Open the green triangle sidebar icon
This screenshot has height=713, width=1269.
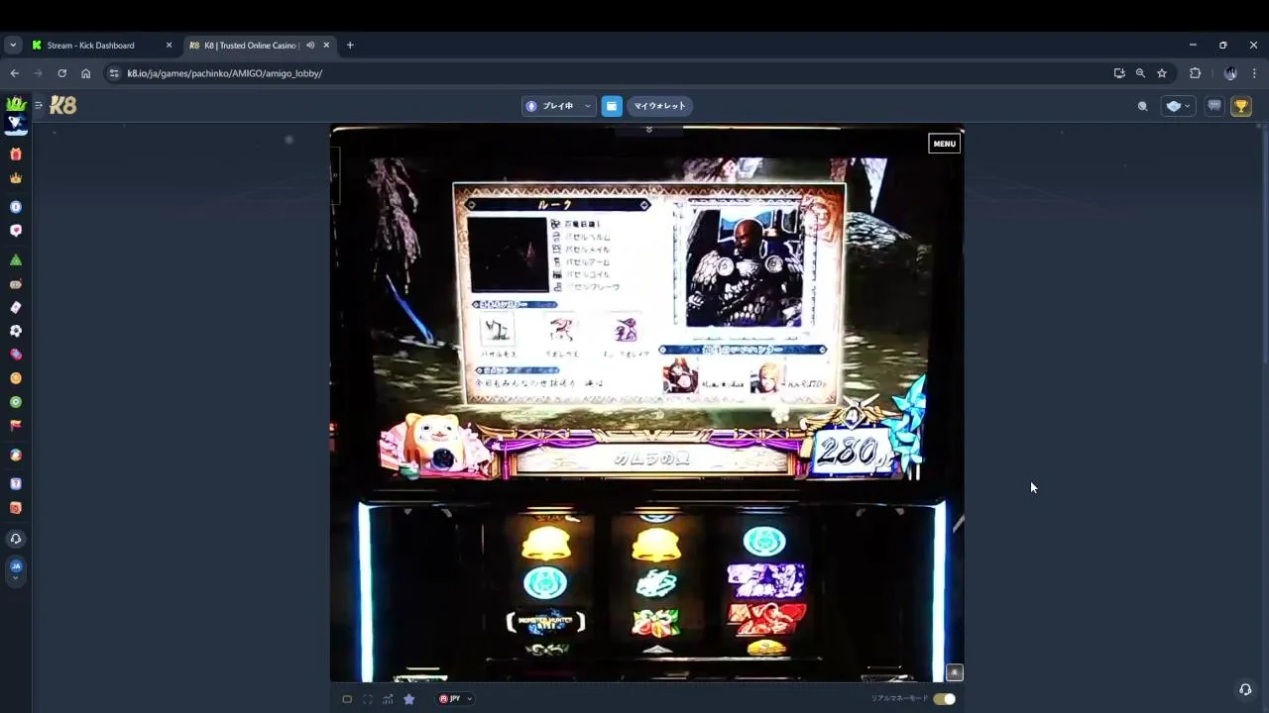(16, 259)
